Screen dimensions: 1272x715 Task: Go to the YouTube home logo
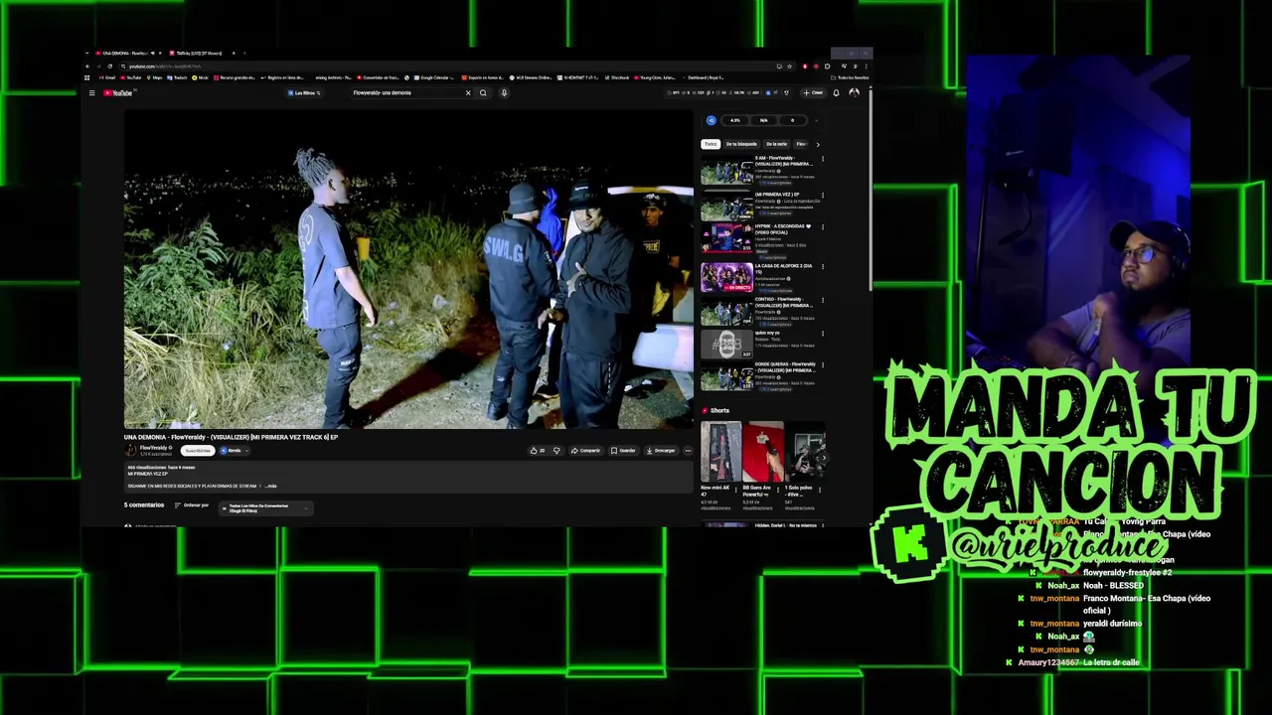[x=118, y=93]
